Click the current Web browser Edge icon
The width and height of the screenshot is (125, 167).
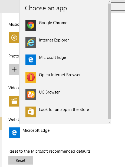click(14, 133)
